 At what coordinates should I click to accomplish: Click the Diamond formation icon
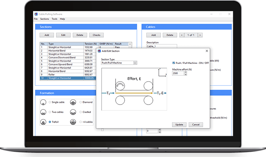pos(73,102)
